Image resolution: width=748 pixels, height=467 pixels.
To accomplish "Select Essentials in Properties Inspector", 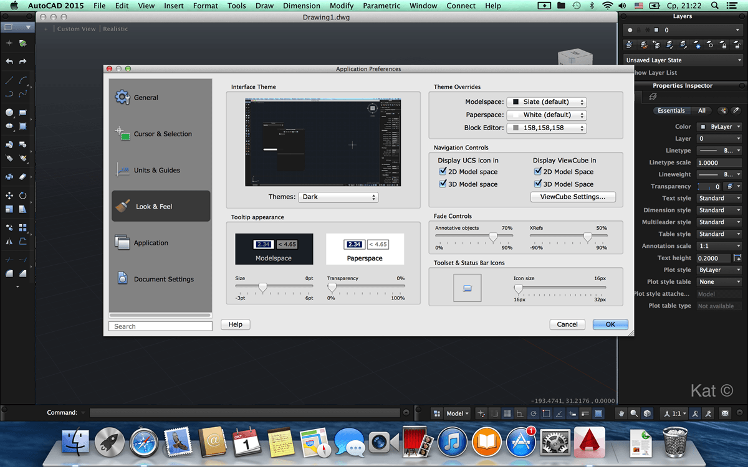I will point(671,110).
